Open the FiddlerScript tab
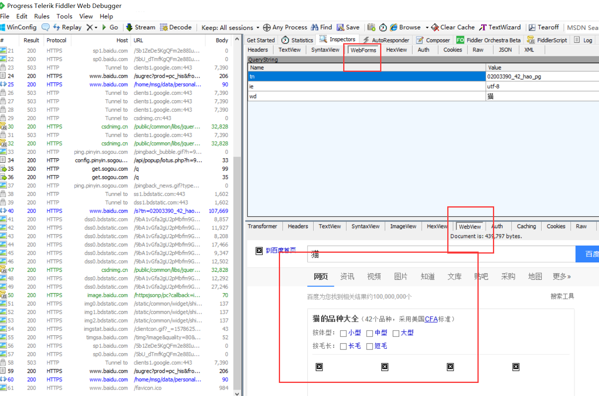The image size is (599, 396). tap(547, 40)
